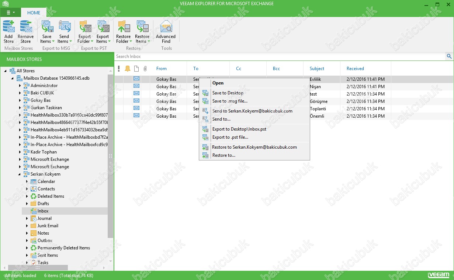Screen dimensions: 454x280
Task: Switch to the HOME ribbon tab
Action: coord(34,13)
